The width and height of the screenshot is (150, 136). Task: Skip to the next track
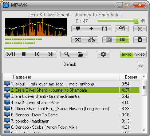click(50, 54)
